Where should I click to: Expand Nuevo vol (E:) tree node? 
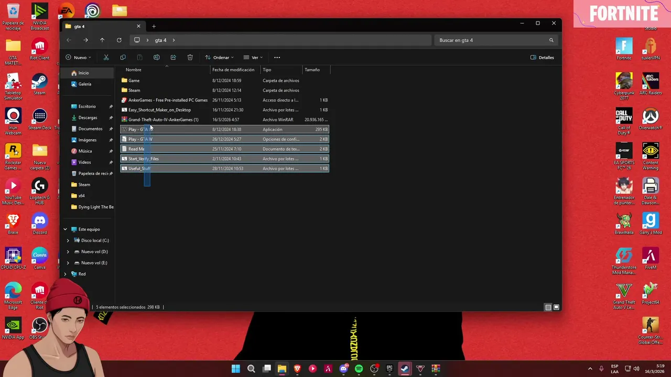tap(68, 263)
